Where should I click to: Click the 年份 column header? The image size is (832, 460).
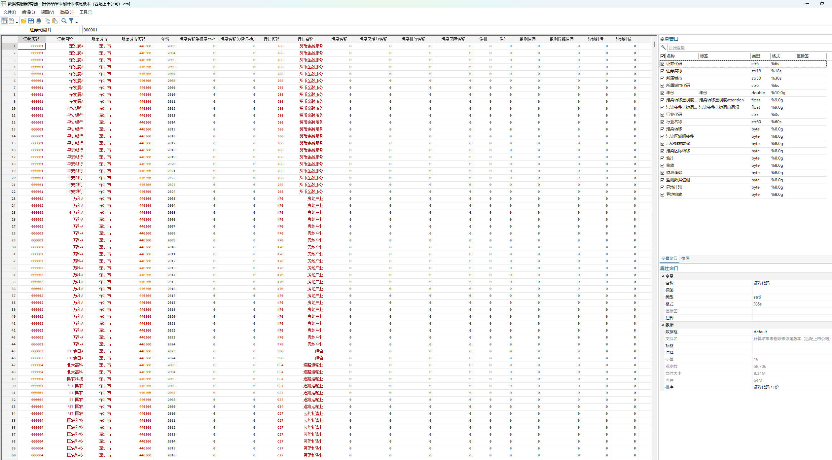165,39
